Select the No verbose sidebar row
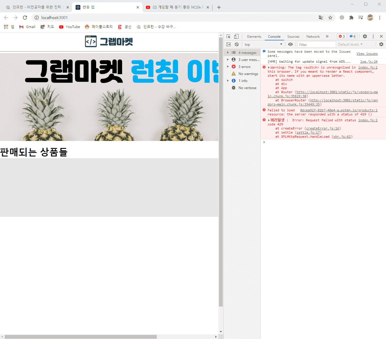The height and width of the screenshot is (339, 386). [x=242, y=88]
